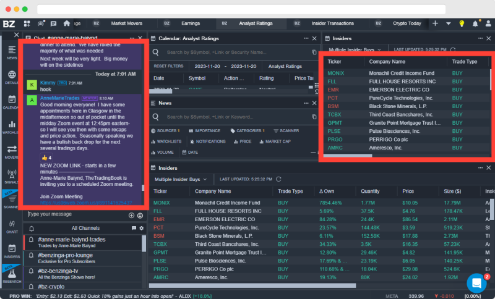495x299 pixels.
Task: Click RESET FILTERS in the calendar panel
Action: (x=168, y=66)
